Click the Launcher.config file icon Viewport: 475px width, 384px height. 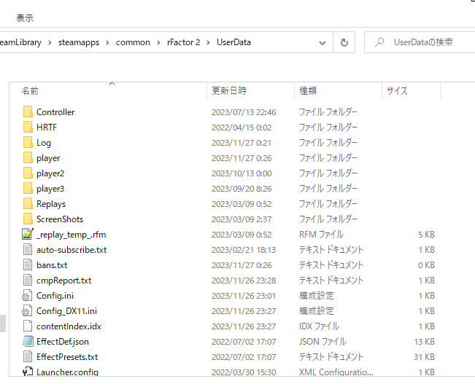click(x=28, y=372)
